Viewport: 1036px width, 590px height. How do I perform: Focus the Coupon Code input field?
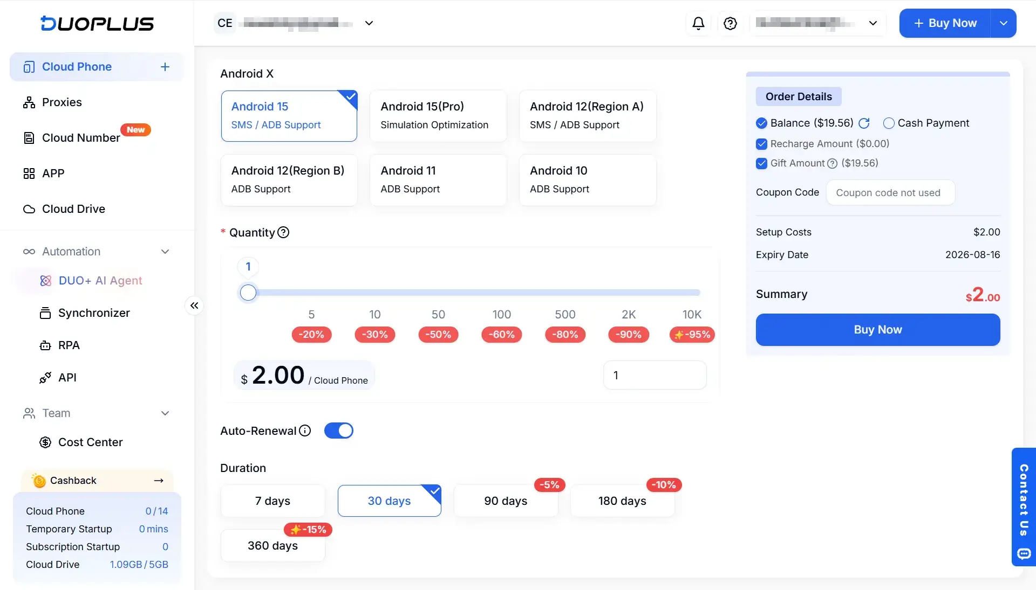[x=890, y=192]
